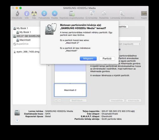Screen dimensions: 159x140
Task: Confirm with the Partíció button
Action: [107, 58]
